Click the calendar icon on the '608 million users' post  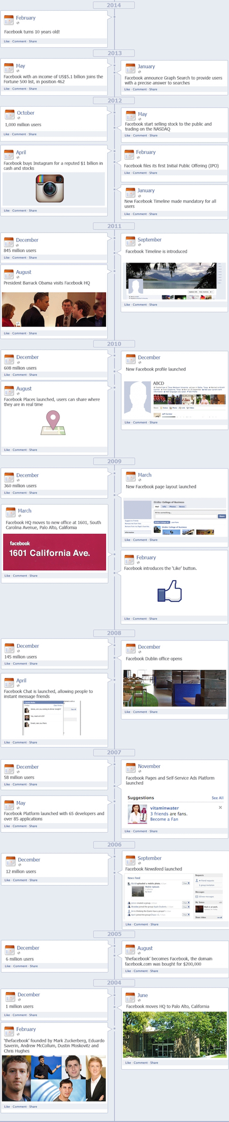pyautogui.click(x=9, y=359)
